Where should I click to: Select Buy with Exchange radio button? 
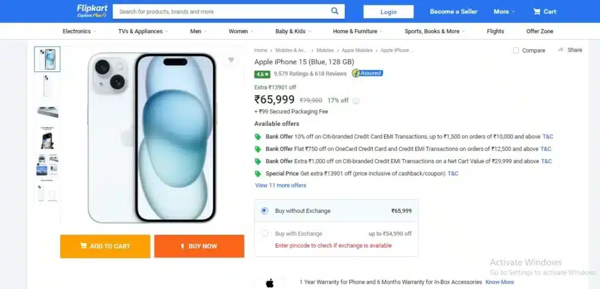[264, 233]
